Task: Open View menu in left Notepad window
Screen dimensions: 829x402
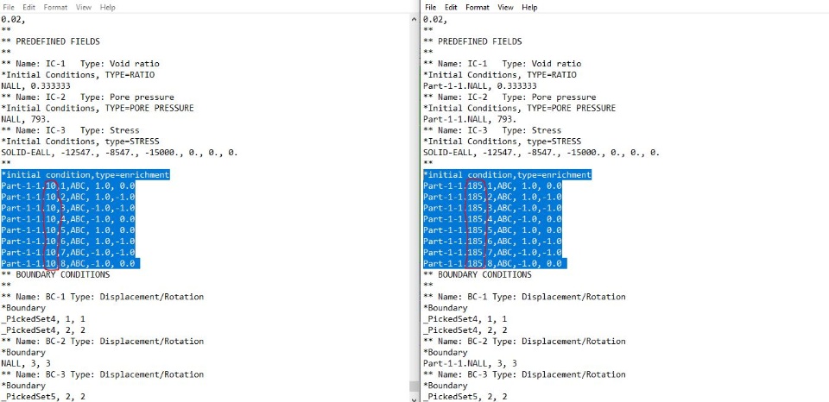Action: click(x=84, y=8)
